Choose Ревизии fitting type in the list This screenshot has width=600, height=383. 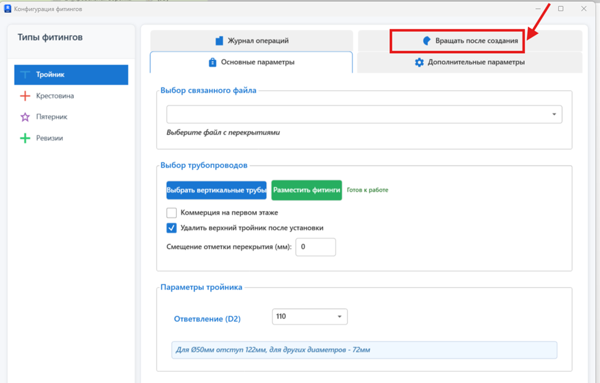click(x=71, y=138)
